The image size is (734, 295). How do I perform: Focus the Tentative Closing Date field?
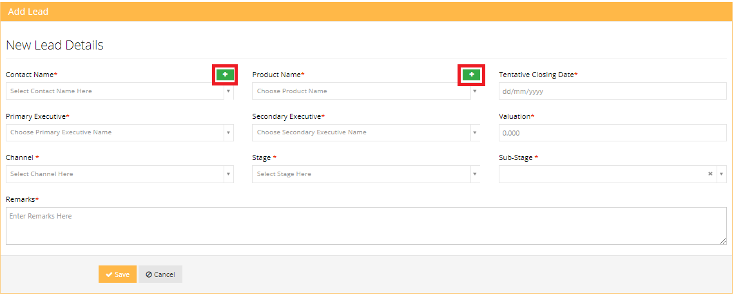click(612, 91)
